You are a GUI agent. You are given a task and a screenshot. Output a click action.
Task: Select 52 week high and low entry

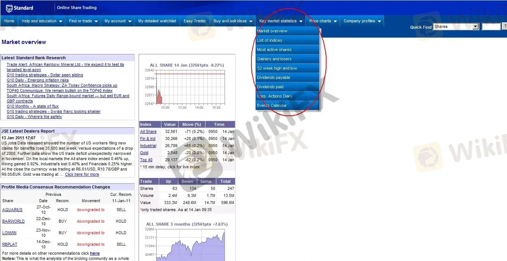coord(287,68)
